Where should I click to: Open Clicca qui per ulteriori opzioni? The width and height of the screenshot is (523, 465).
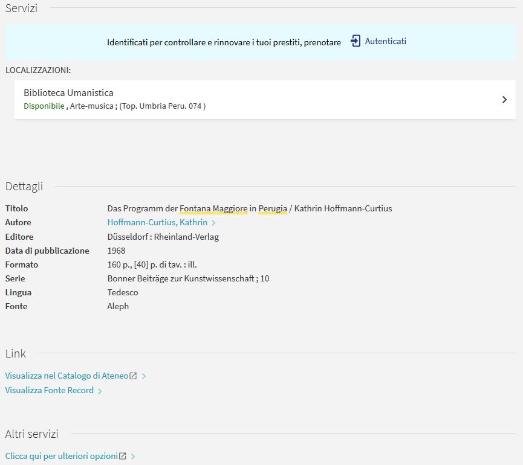coord(61,456)
